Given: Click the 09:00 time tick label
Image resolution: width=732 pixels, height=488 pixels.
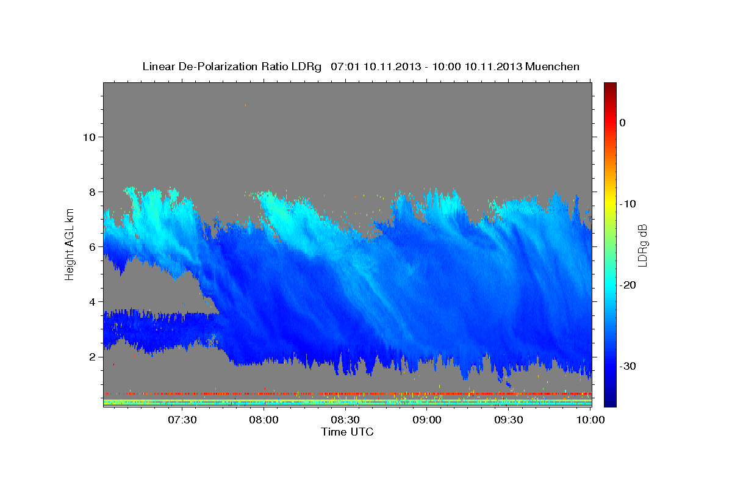Looking at the screenshot, I should (x=428, y=420).
